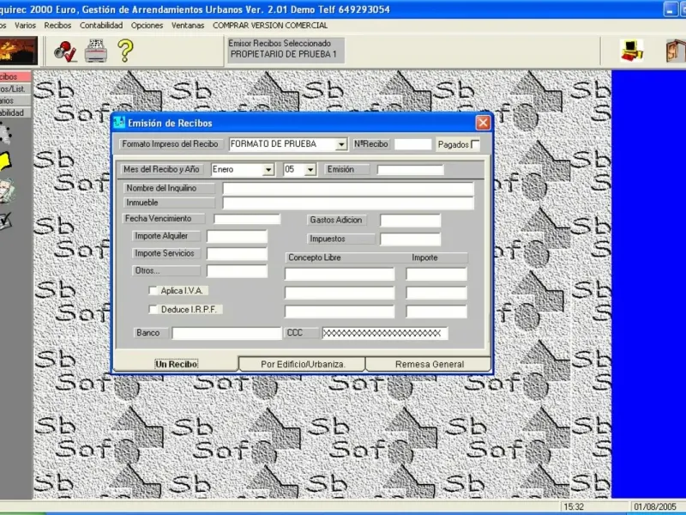Click the Emisor Recibos Seleccionado panel
This screenshot has height=515, width=686.
pyautogui.click(x=286, y=50)
